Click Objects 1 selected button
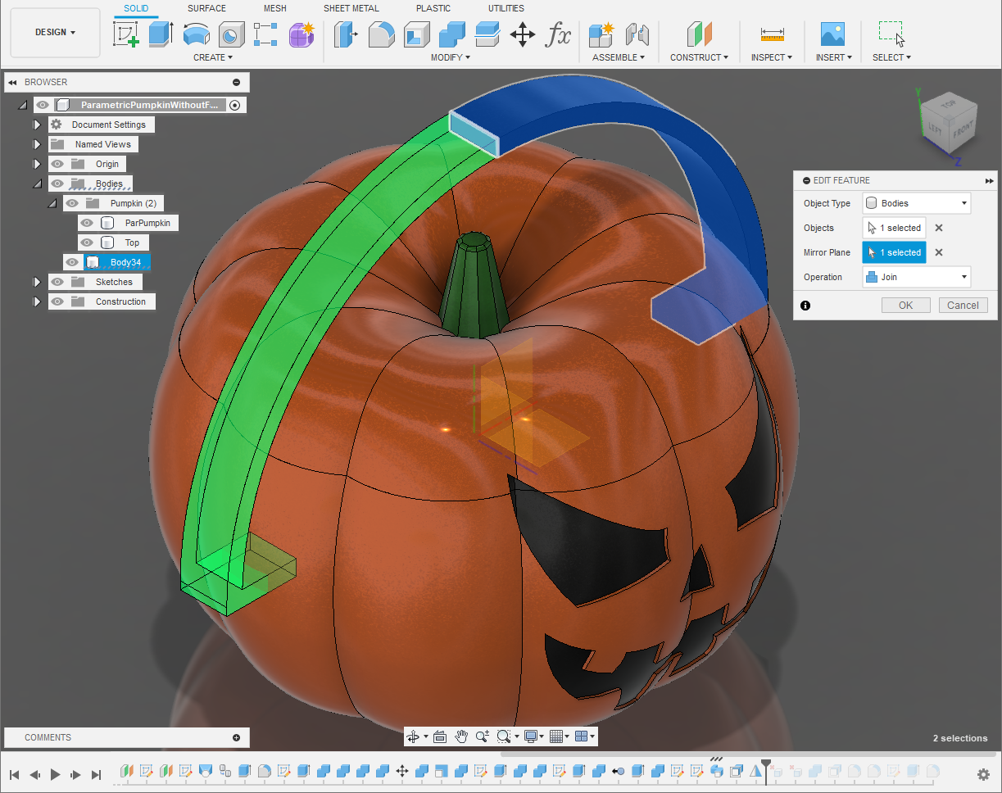Image resolution: width=1002 pixels, height=793 pixels. click(894, 228)
